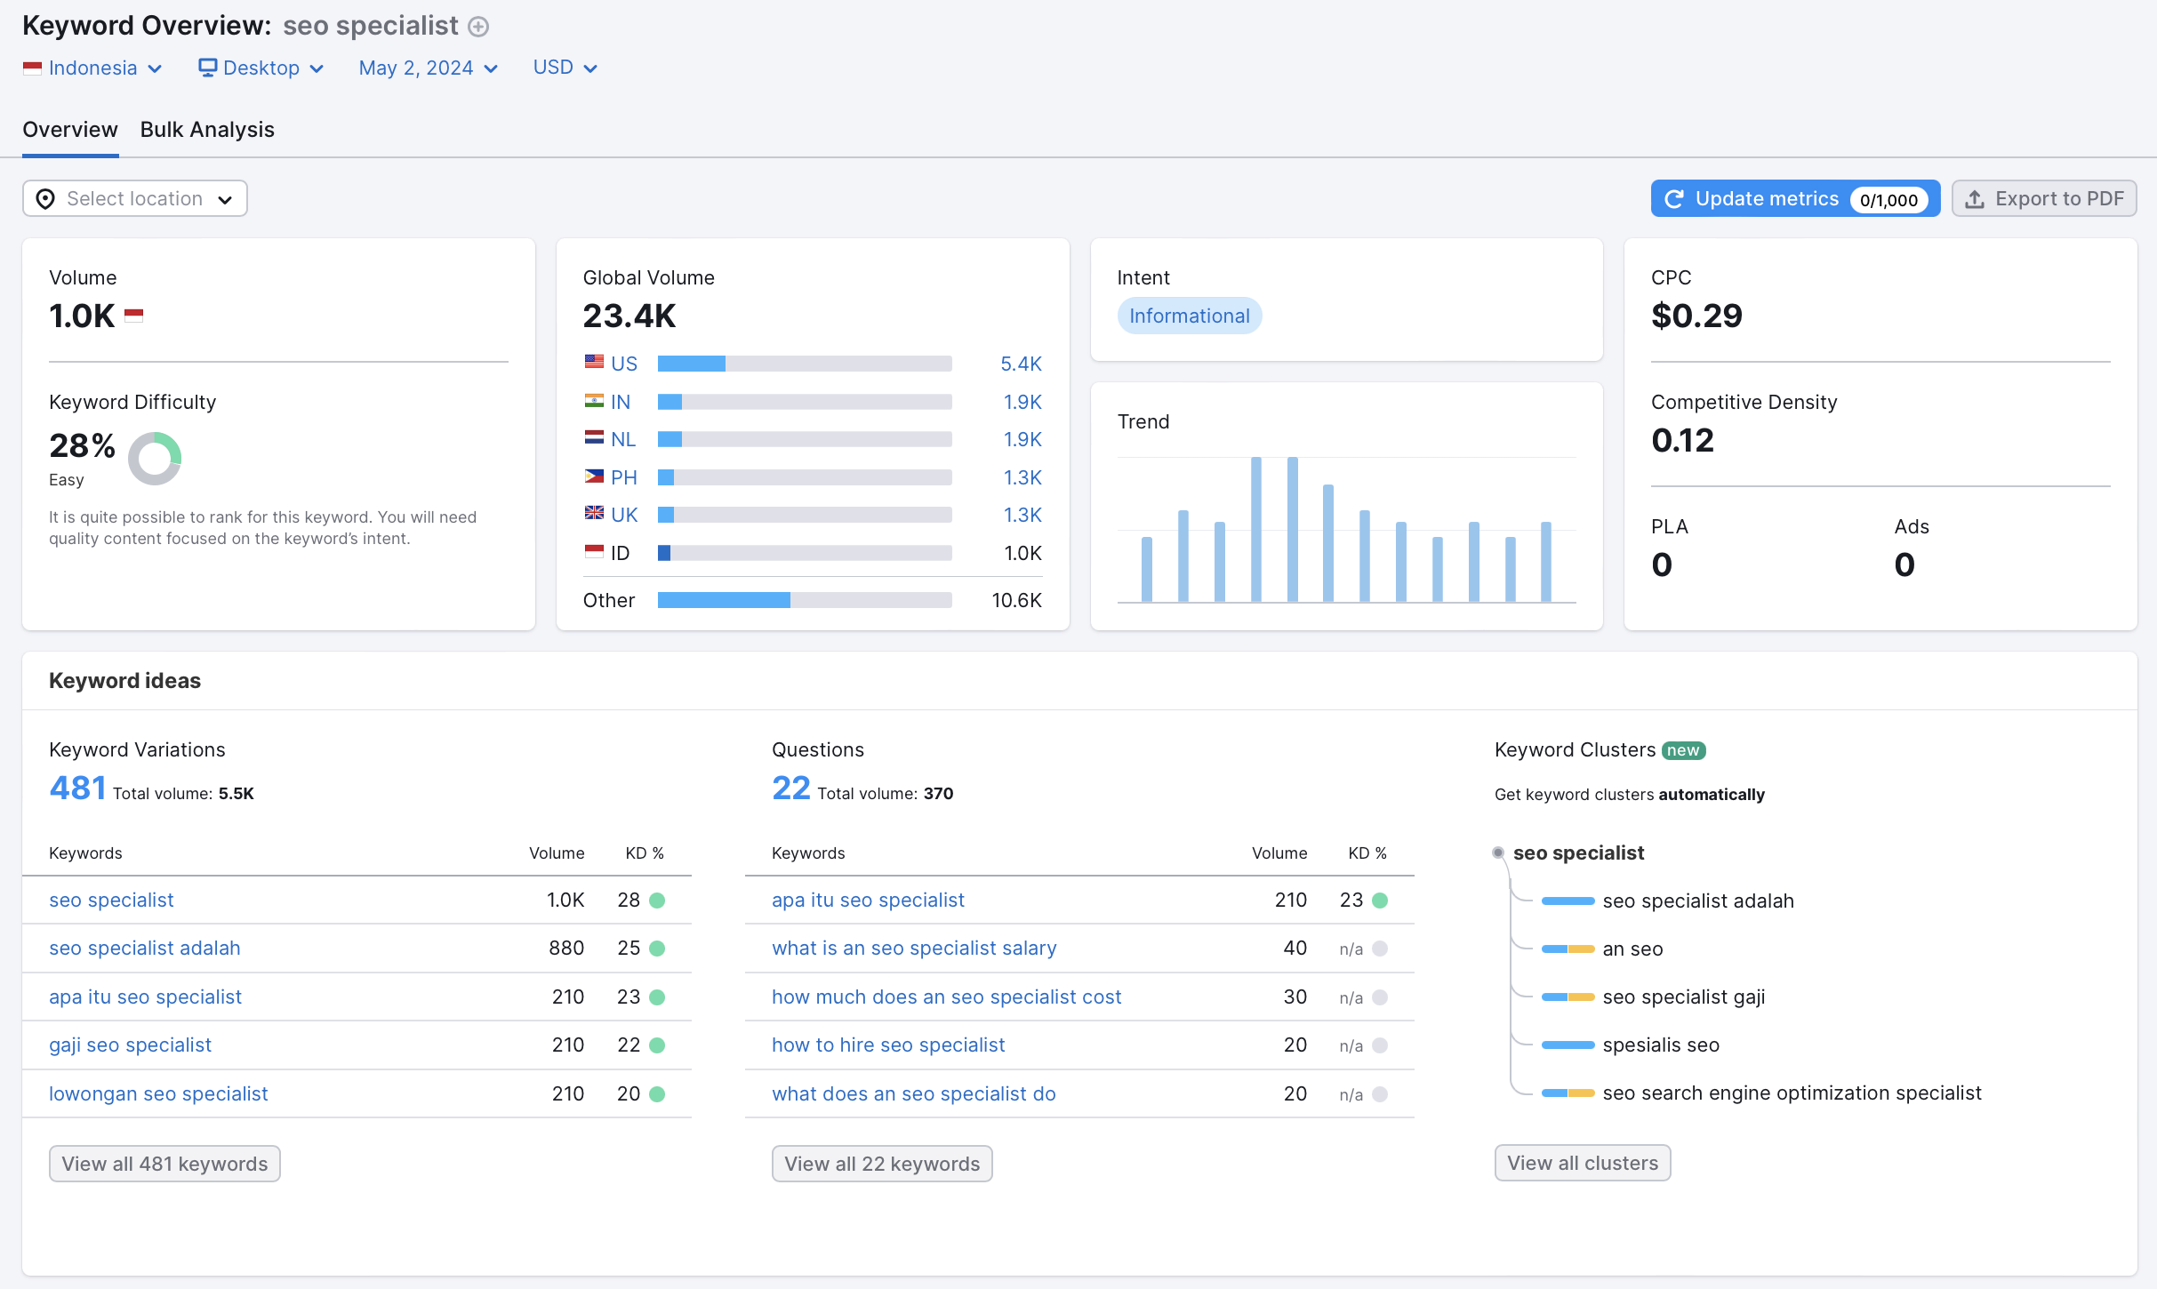Switch to the Bulk Analysis tab

[207, 130]
